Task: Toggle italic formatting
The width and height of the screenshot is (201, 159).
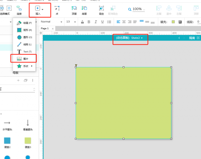Action: coord(96,22)
